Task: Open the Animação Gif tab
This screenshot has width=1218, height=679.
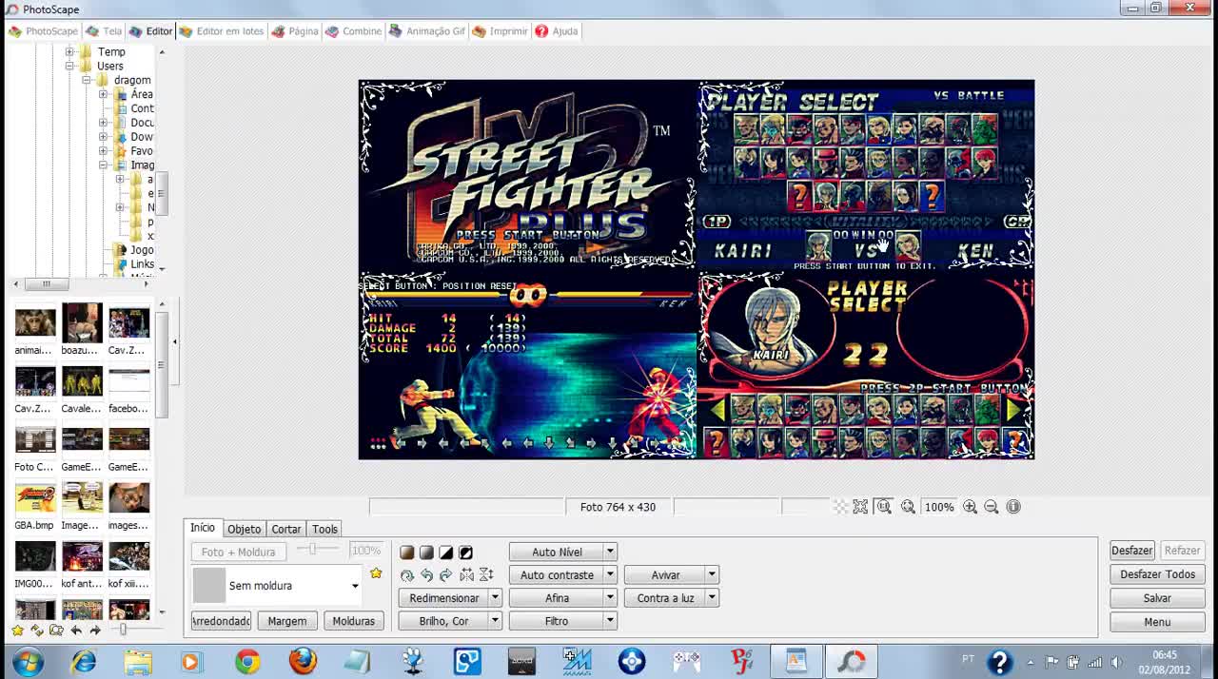Action: pyautogui.click(x=427, y=31)
